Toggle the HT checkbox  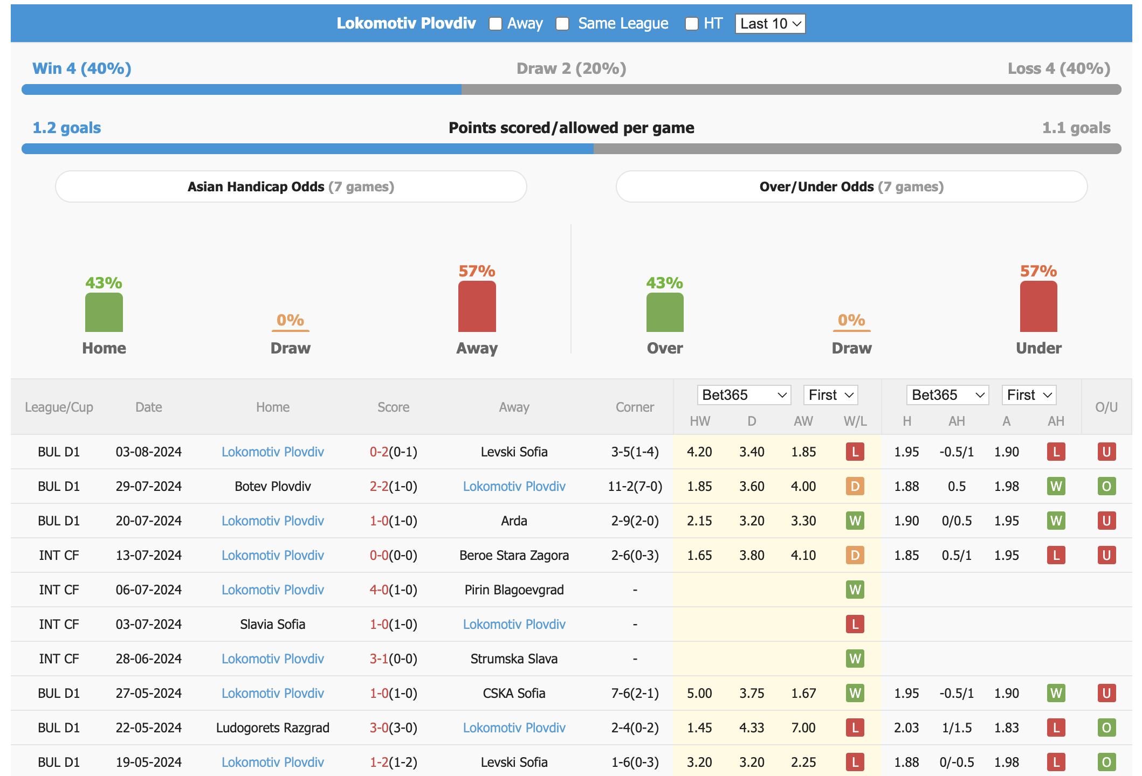click(691, 24)
